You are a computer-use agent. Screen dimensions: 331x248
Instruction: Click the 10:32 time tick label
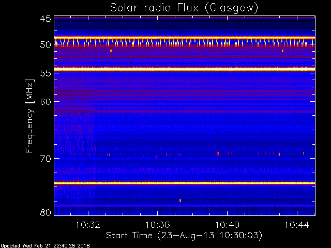tap(87, 225)
